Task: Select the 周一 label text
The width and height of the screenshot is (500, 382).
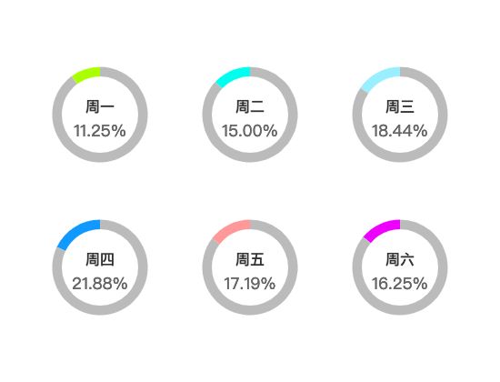Action: [x=100, y=106]
